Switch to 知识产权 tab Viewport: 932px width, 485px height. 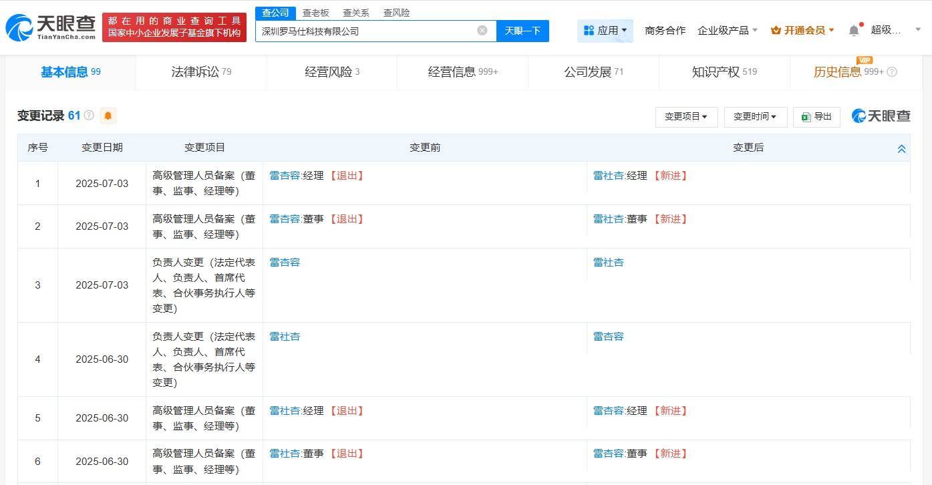point(724,72)
